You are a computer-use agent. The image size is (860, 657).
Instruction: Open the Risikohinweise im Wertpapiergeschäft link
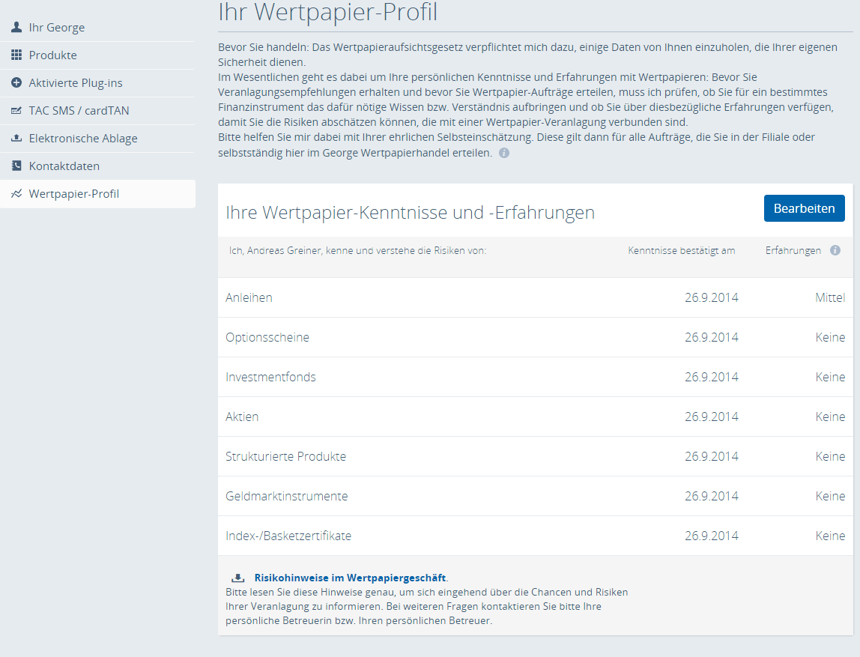pos(350,578)
